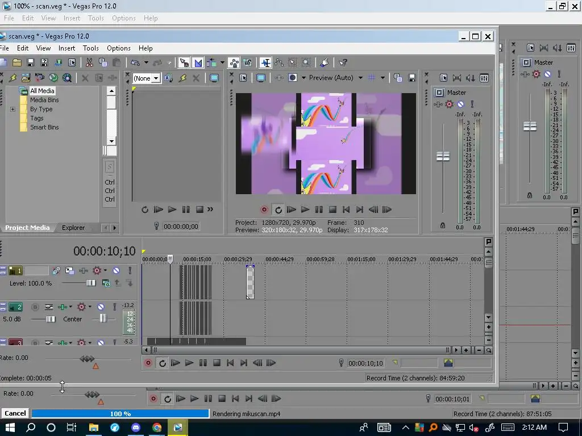Open the mixing console from Master bus toolbar
This screenshot has width=582, height=436.
484,78
